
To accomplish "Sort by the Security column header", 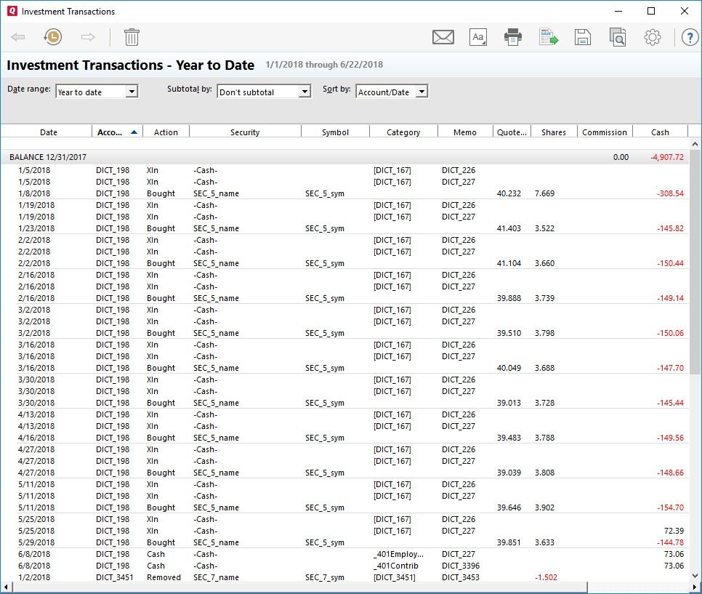I will click(245, 132).
